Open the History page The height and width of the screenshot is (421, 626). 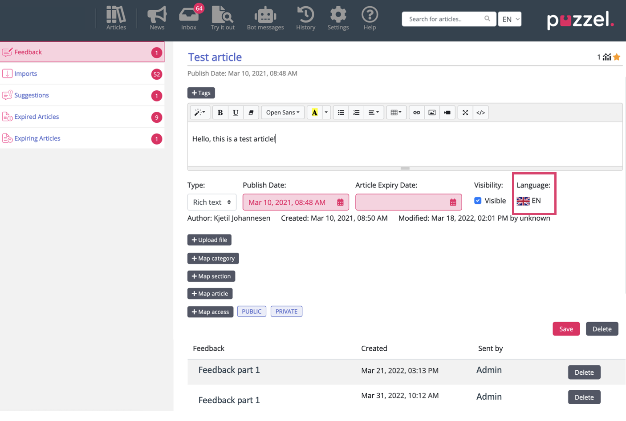pos(305,18)
